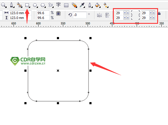
Task: Decrease the bottom-left corner radius value
Action: 125,17
